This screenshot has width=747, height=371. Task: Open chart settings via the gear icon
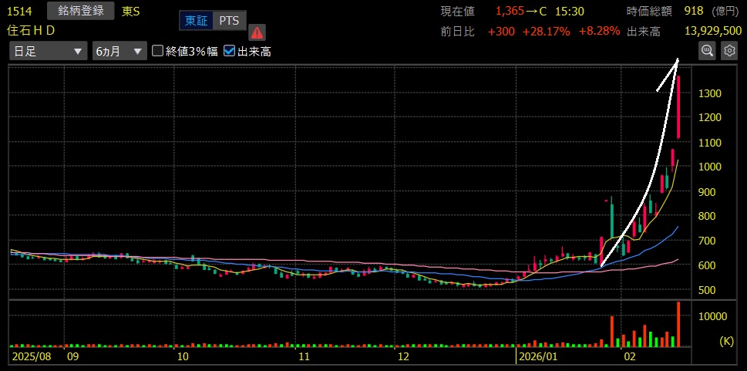pyautogui.click(x=729, y=51)
